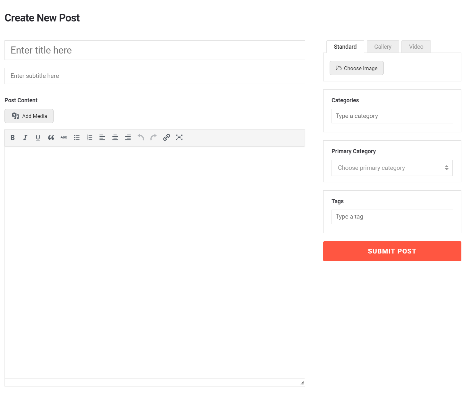471x399 pixels.
Task: Focus the post title input field
Action: [155, 50]
